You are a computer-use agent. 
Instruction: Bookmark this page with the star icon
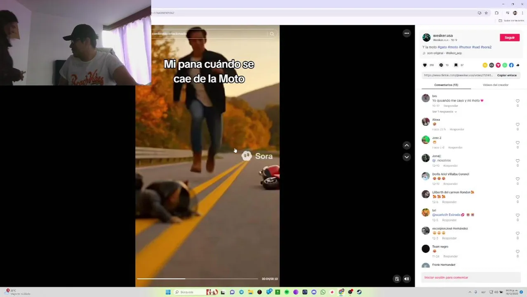pos(486,13)
